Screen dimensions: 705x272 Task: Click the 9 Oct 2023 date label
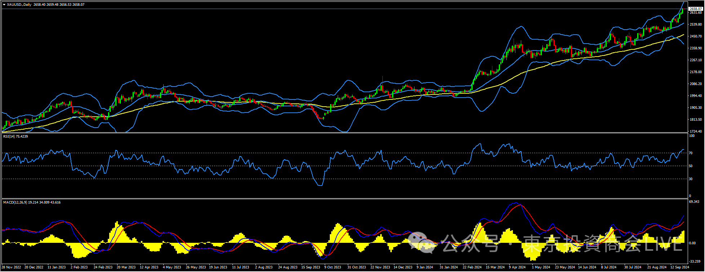333,267
